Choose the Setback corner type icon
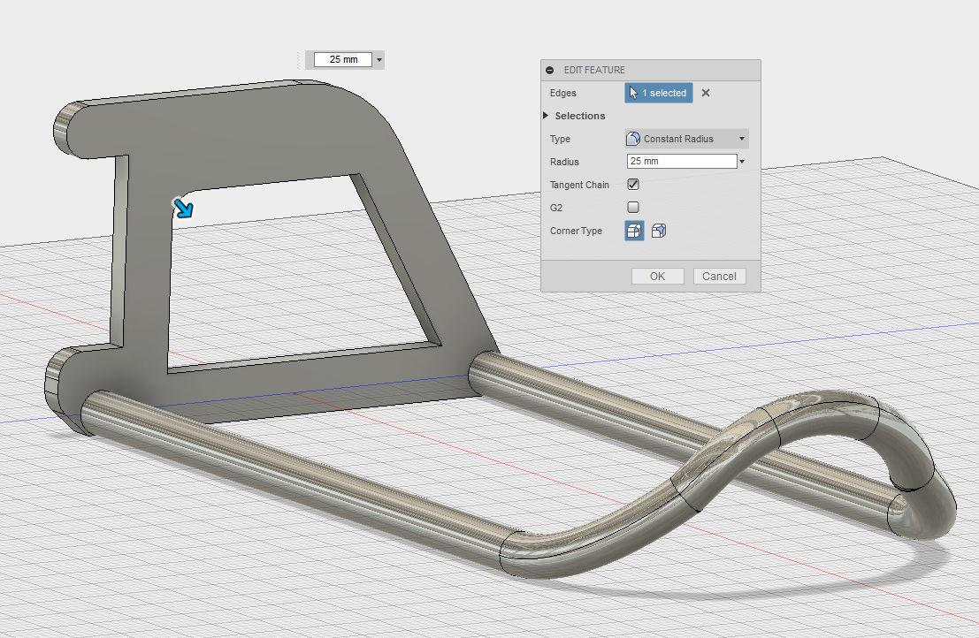Image resolution: width=979 pixels, height=638 pixels. point(658,231)
